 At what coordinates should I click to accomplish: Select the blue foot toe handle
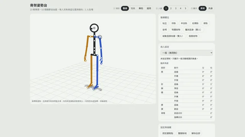[x=93, y=89]
